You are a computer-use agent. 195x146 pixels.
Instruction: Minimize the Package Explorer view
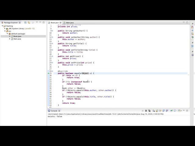pos(40,22)
